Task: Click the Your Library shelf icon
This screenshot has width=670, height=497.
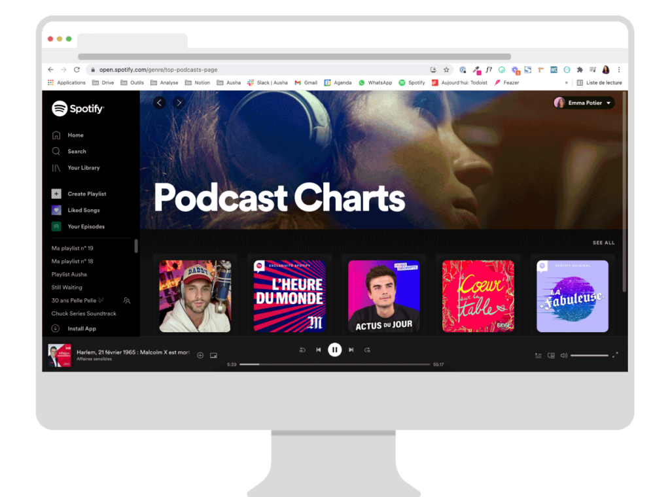Action: coord(56,168)
